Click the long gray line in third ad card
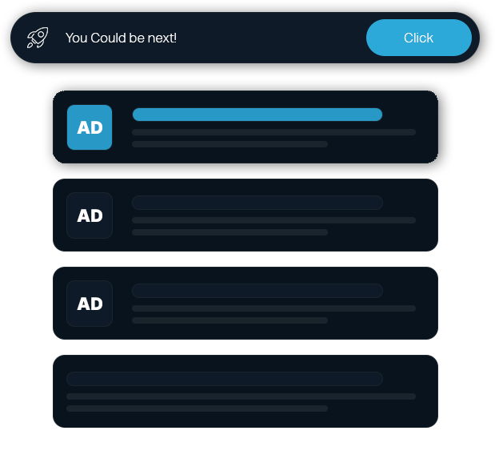Image resolution: width=495 pixels, height=471 pixels. (273, 308)
